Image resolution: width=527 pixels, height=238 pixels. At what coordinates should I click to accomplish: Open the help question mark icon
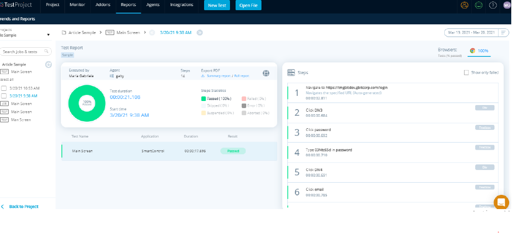(x=492, y=6)
